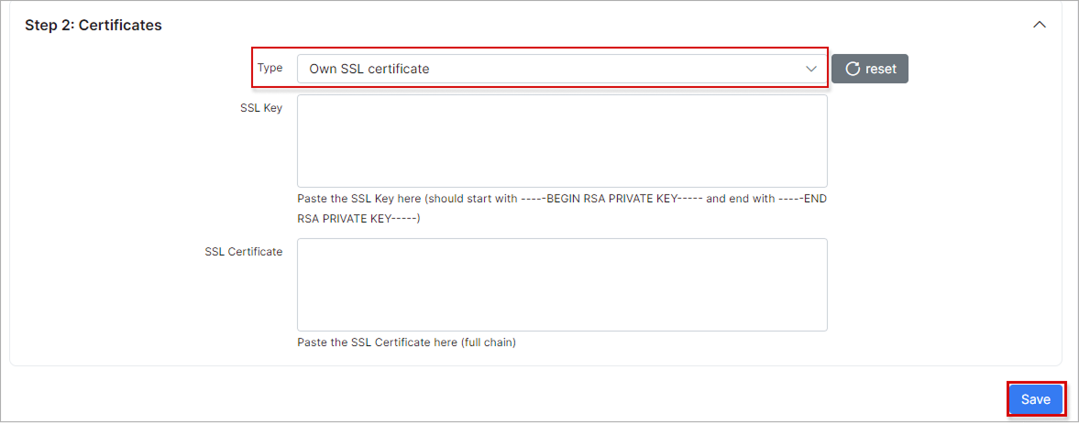Image resolution: width=1079 pixels, height=424 pixels.
Task: Focus the SSL Certificate text area
Action: [x=562, y=285]
